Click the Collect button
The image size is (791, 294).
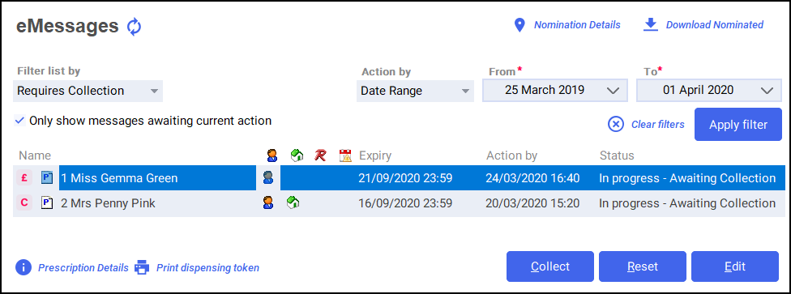point(550,266)
